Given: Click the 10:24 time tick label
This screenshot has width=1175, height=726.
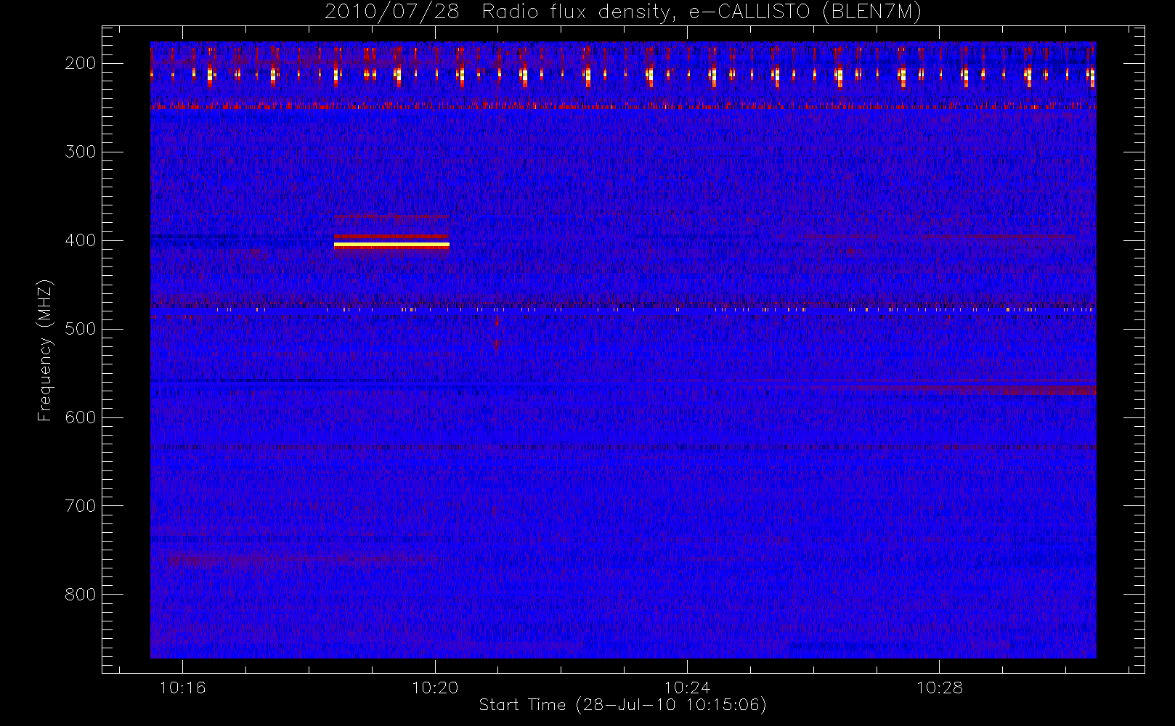Looking at the screenshot, I should (687, 688).
